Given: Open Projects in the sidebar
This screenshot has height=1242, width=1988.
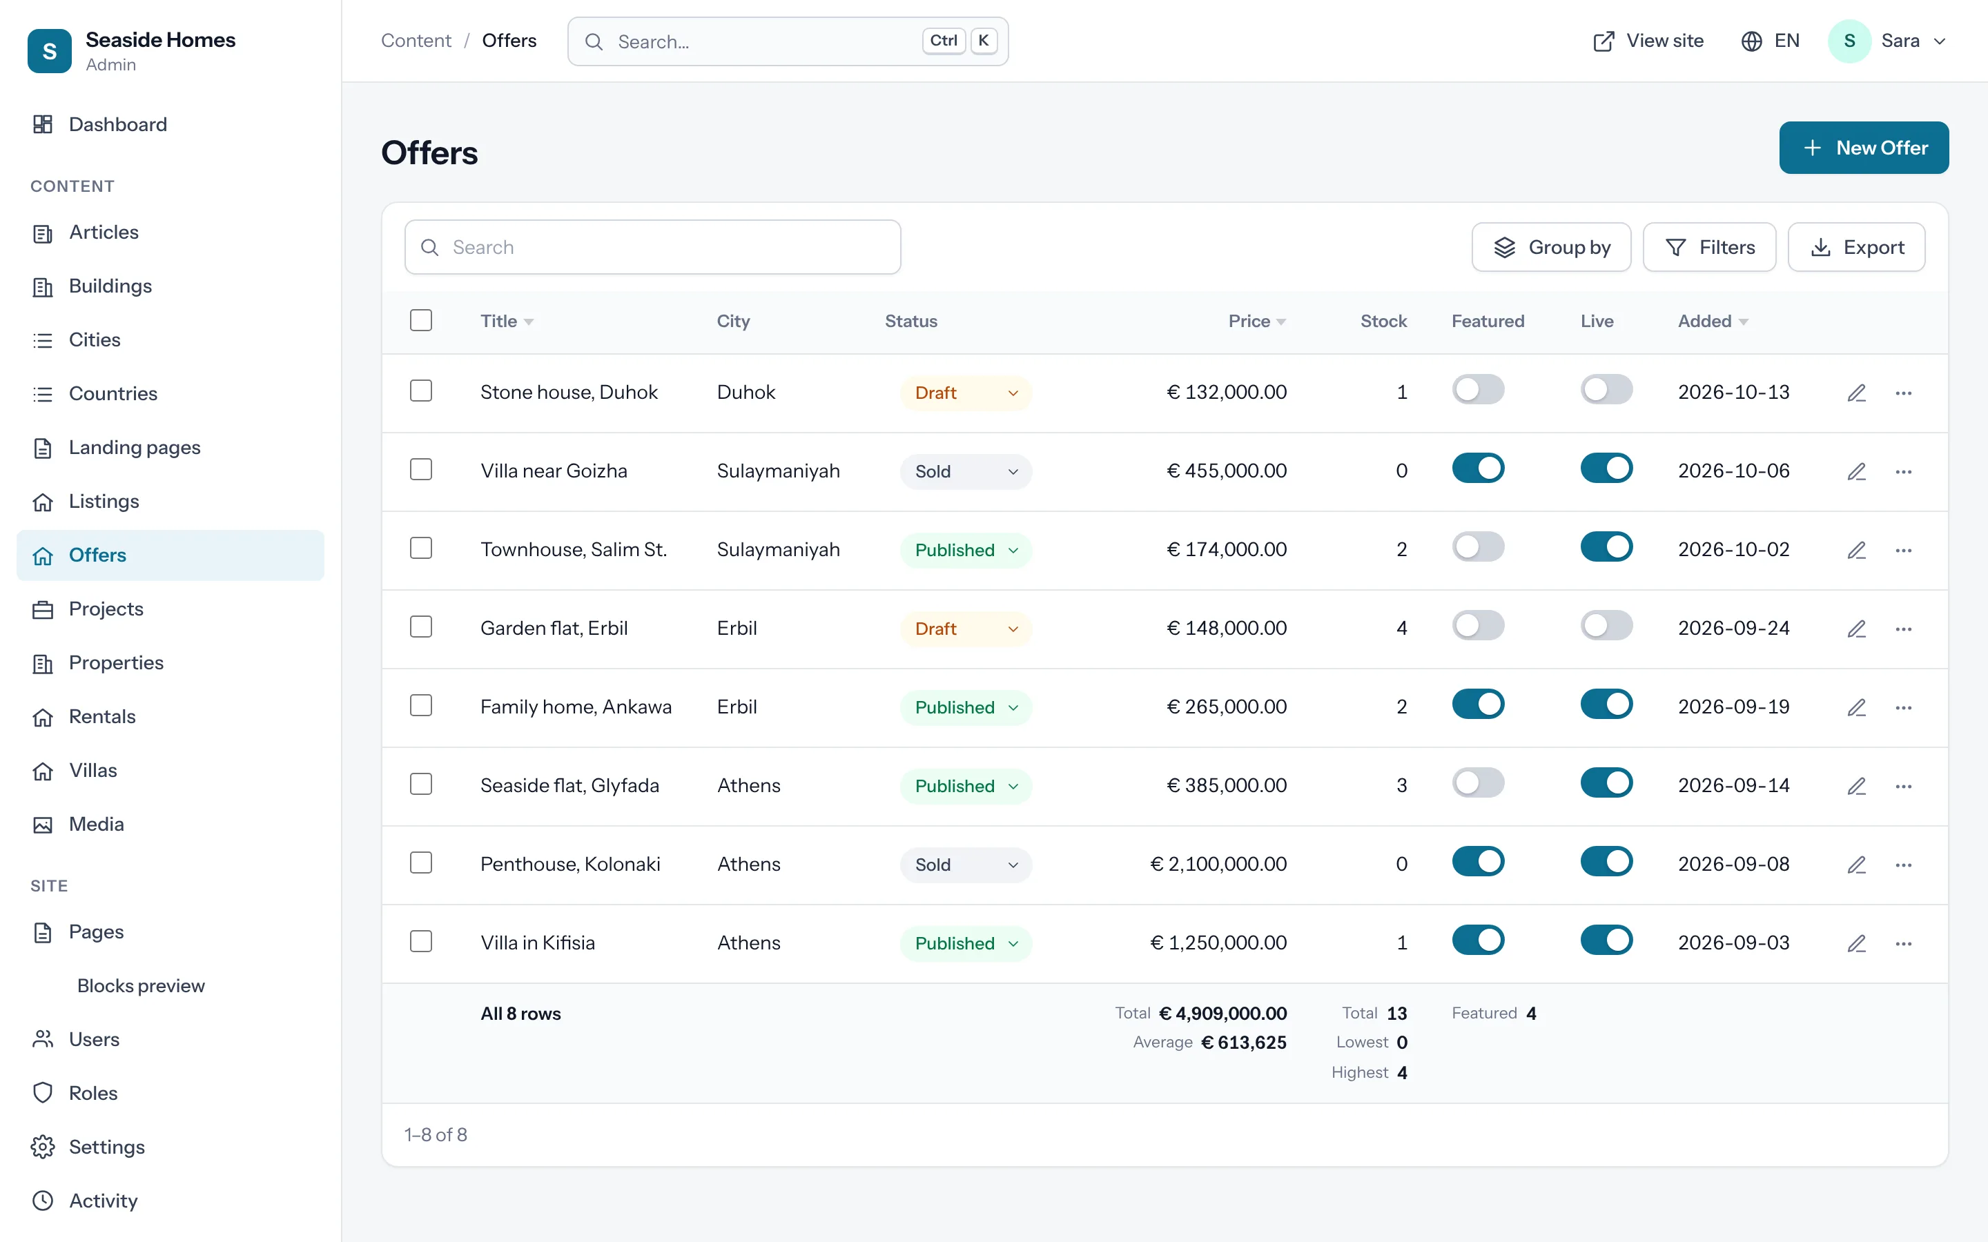Looking at the screenshot, I should click(171, 609).
